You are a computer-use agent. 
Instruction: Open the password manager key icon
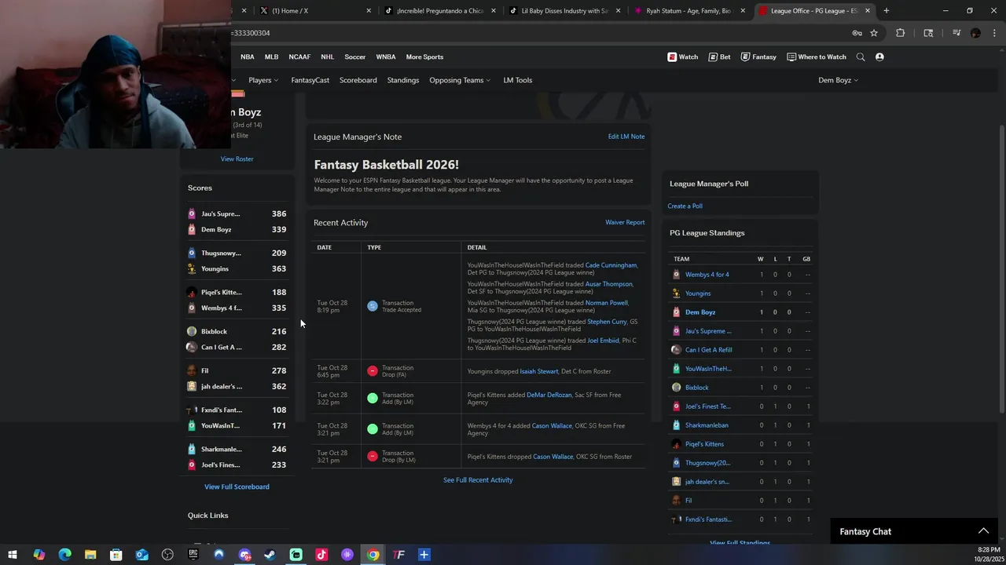tap(857, 33)
